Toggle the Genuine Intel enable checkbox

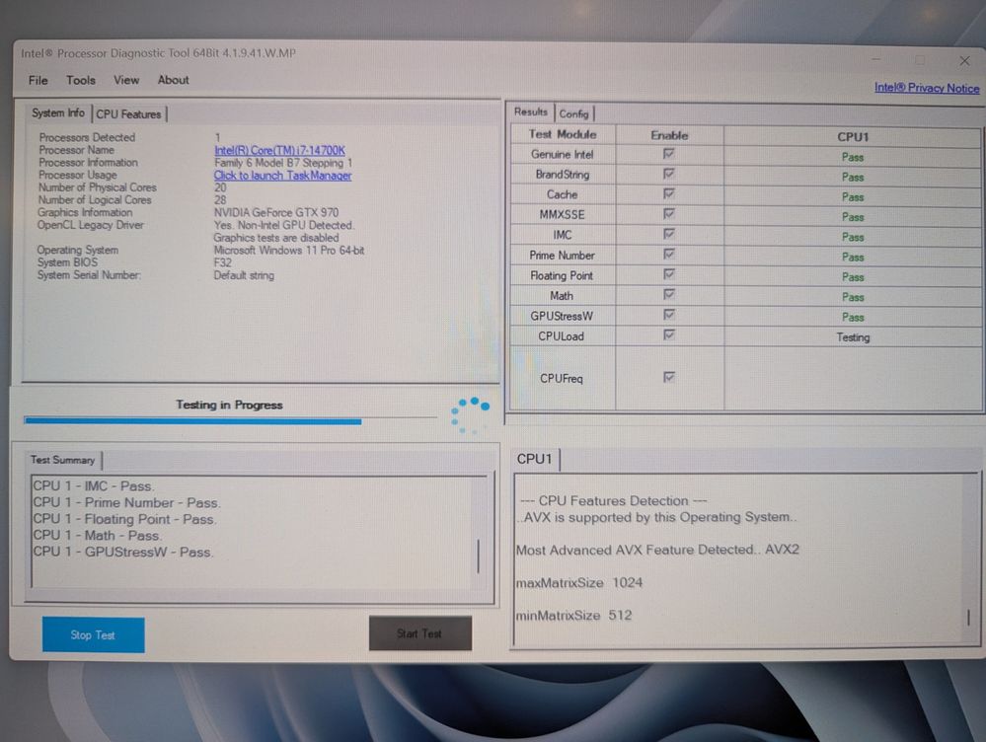click(669, 155)
